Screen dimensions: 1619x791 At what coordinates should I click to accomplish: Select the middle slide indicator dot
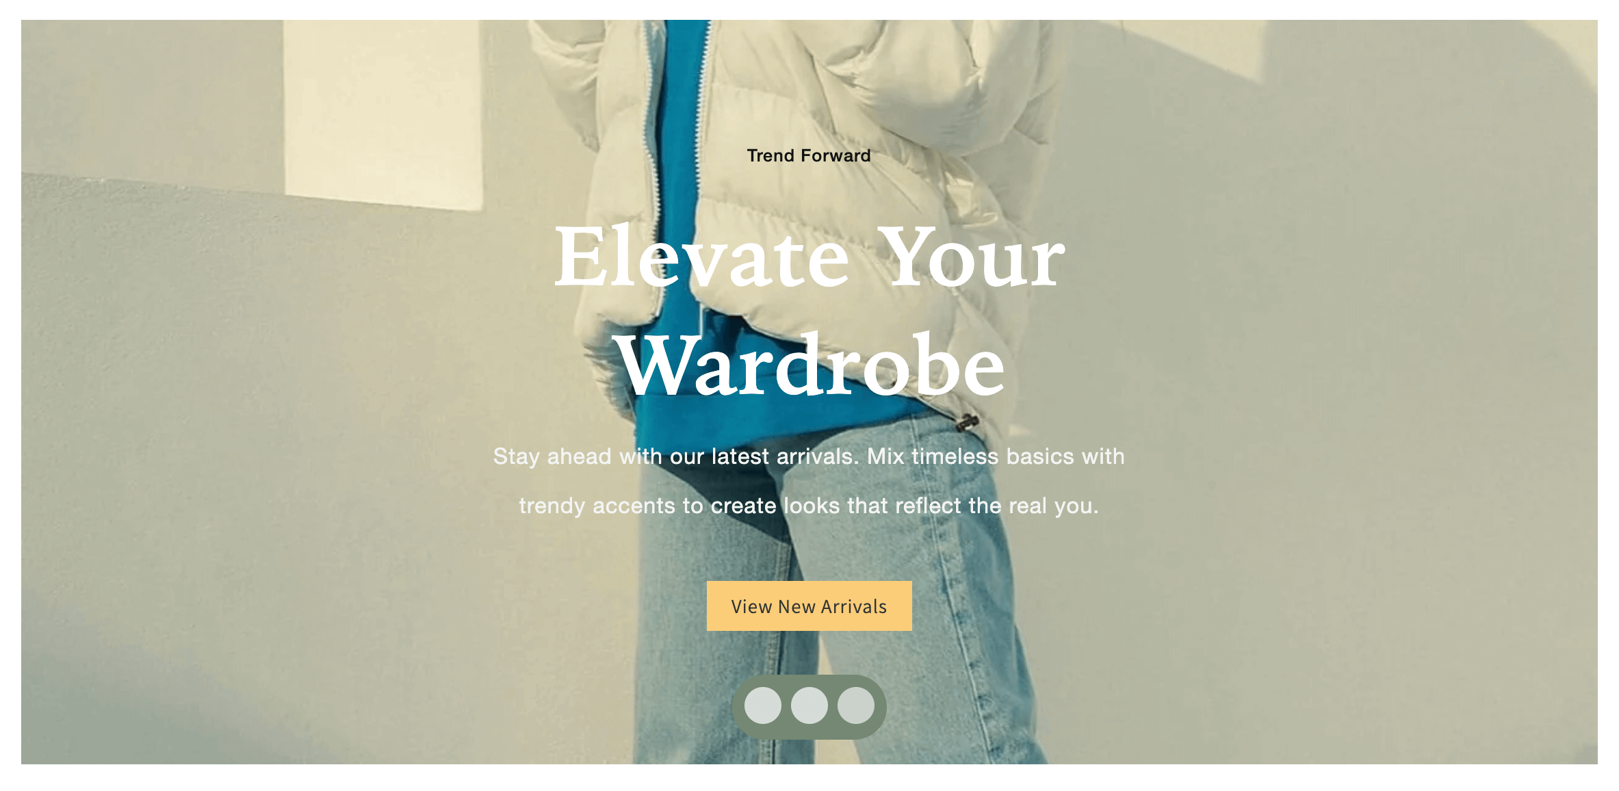click(x=809, y=705)
